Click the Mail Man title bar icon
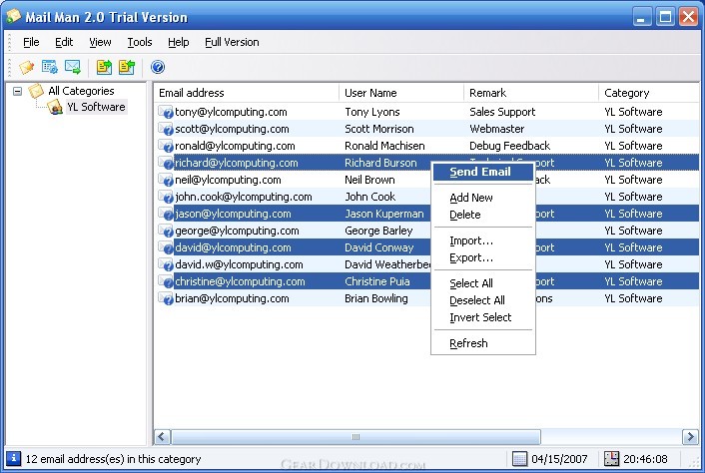Image resolution: width=705 pixels, height=473 pixels. coord(14,16)
